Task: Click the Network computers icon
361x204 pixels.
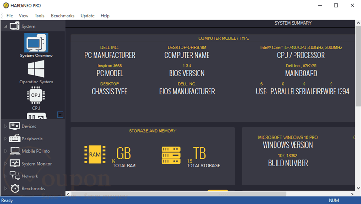Action: coord(15,176)
